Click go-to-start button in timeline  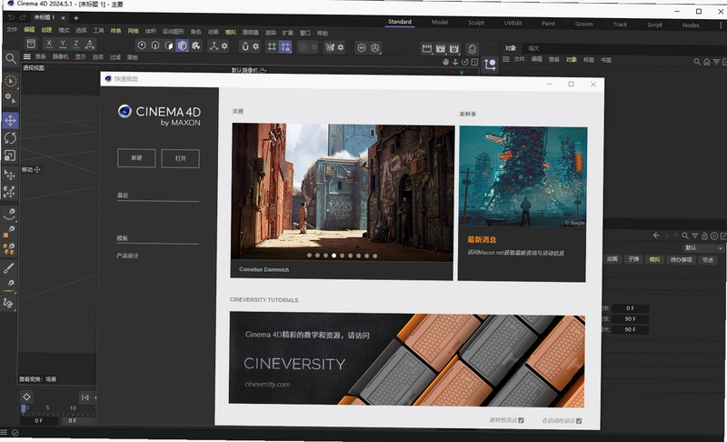[x=85, y=397]
